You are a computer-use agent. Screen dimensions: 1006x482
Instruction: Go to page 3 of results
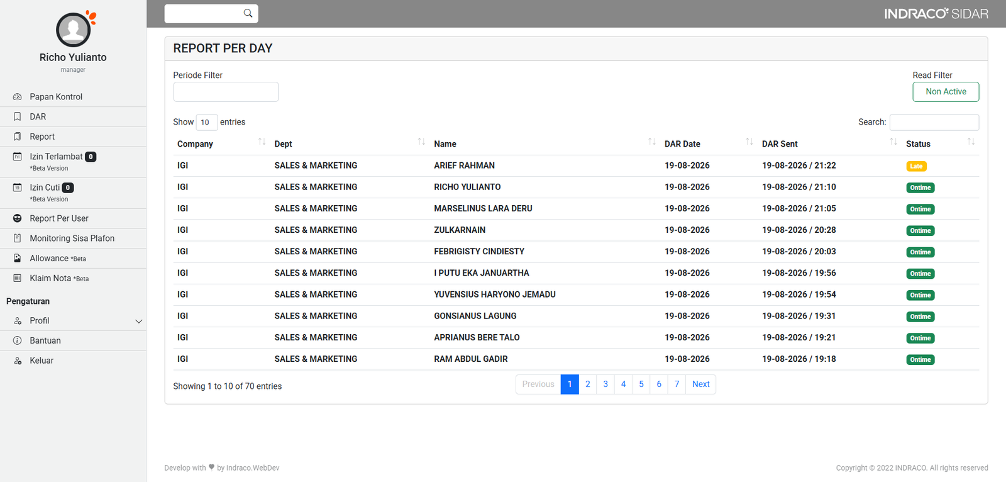pyautogui.click(x=605, y=384)
